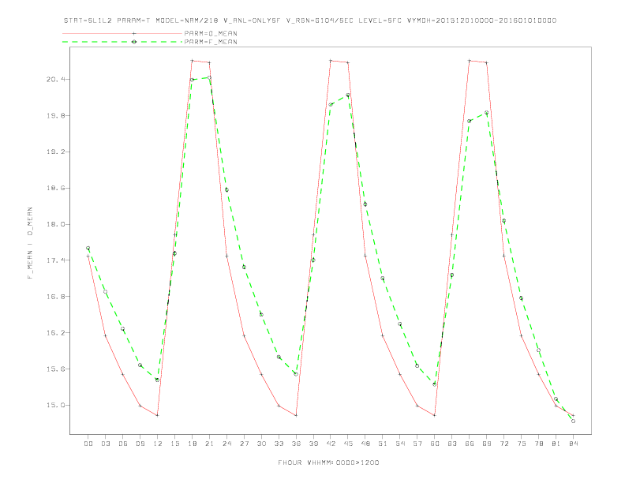Select green F_MEAN circle marker at hour 00

click(x=88, y=248)
